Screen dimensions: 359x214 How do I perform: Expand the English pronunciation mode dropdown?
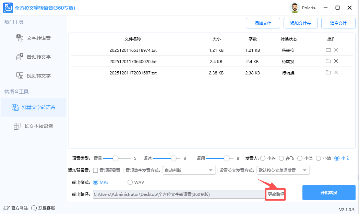pos(283,170)
